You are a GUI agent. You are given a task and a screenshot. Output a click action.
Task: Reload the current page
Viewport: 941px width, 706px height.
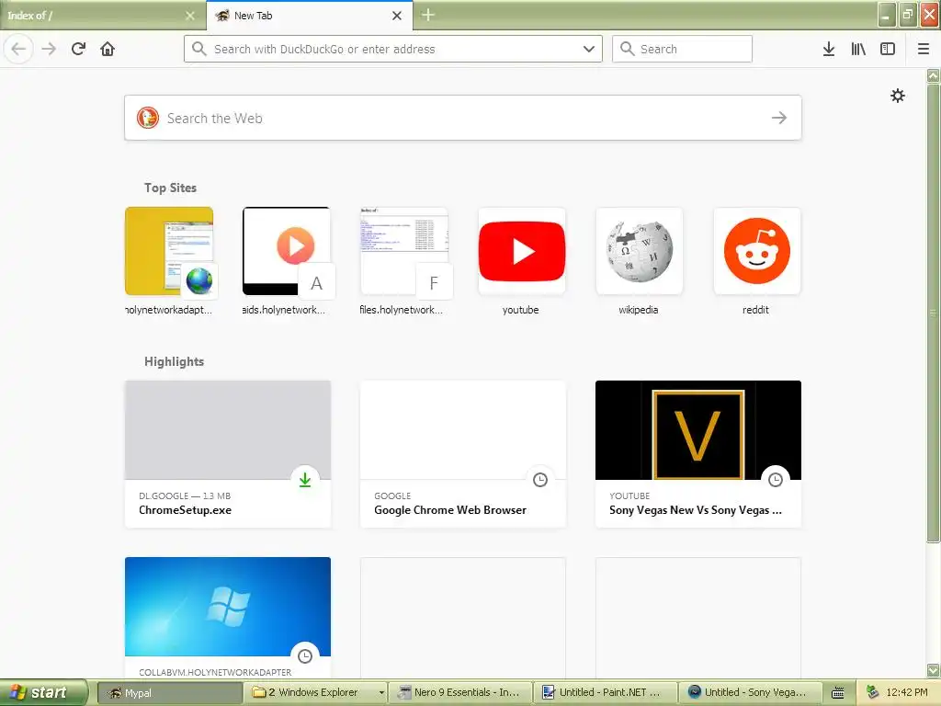coord(78,49)
